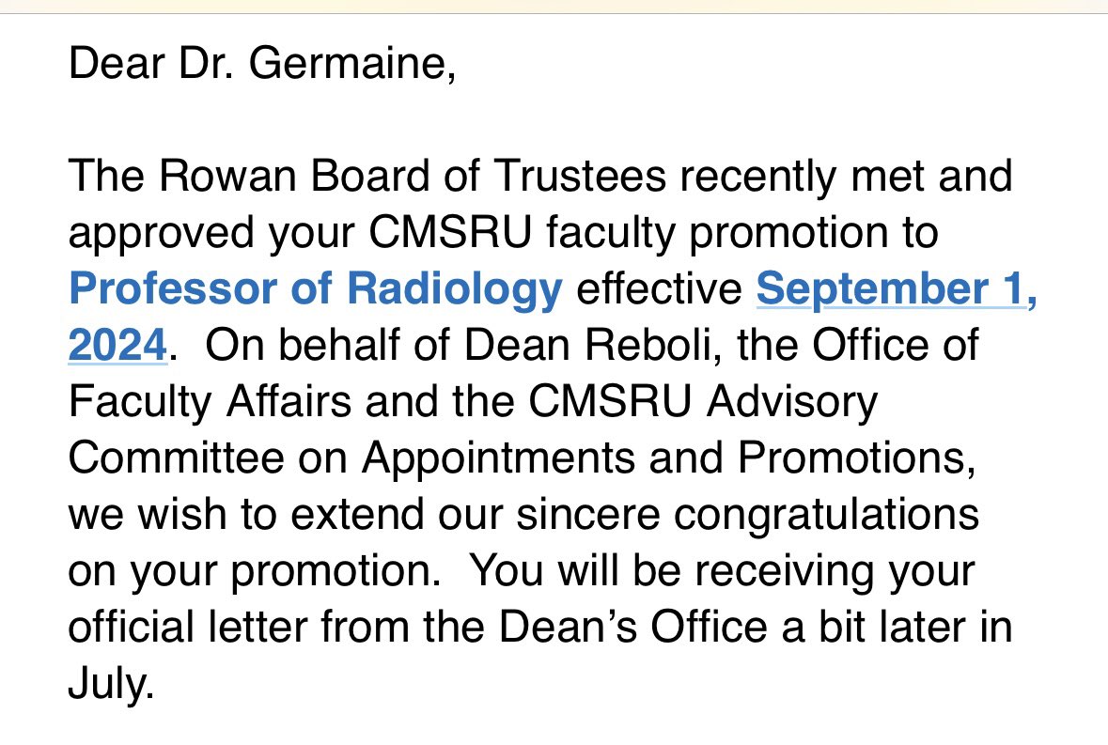
Task: Click the words sincere congratulations
Action: pyautogui.click(x=748, y=516)
